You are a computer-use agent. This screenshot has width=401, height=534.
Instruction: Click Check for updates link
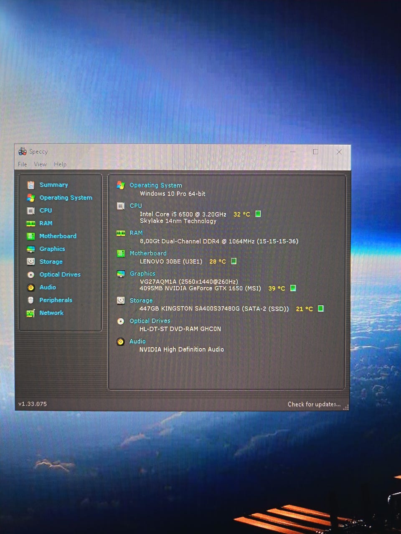click(x=314, y=404)
